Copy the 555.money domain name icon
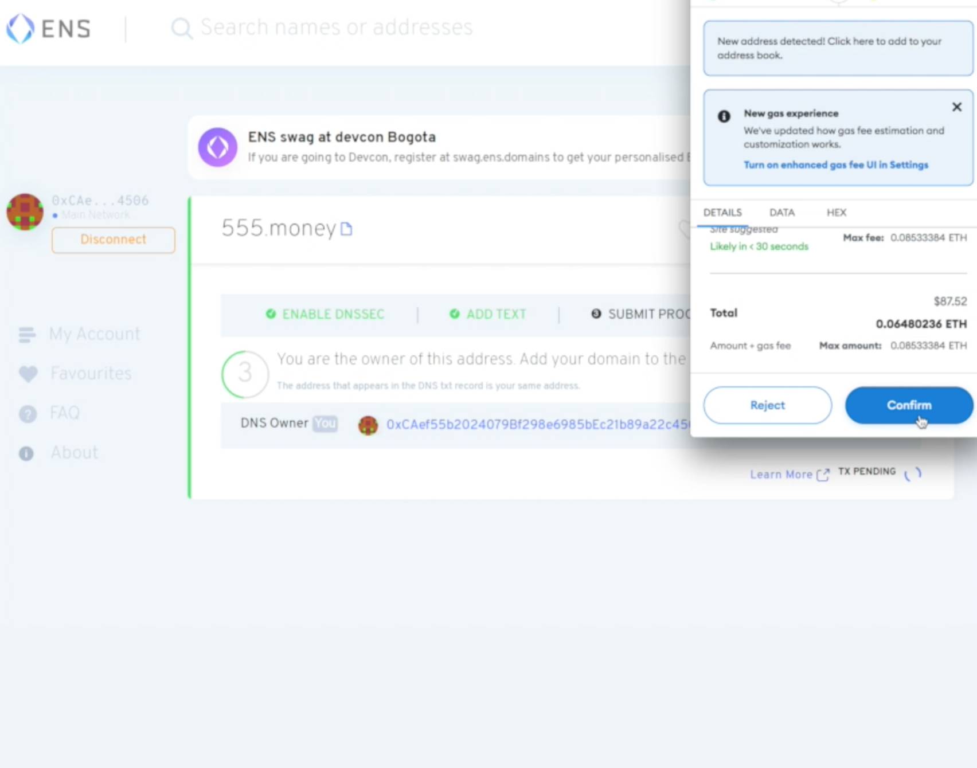Viewport: 977px width, 768px height. coord(346,229)
